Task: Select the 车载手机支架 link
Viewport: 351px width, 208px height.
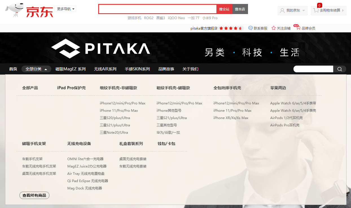Action: click(32, 159)
